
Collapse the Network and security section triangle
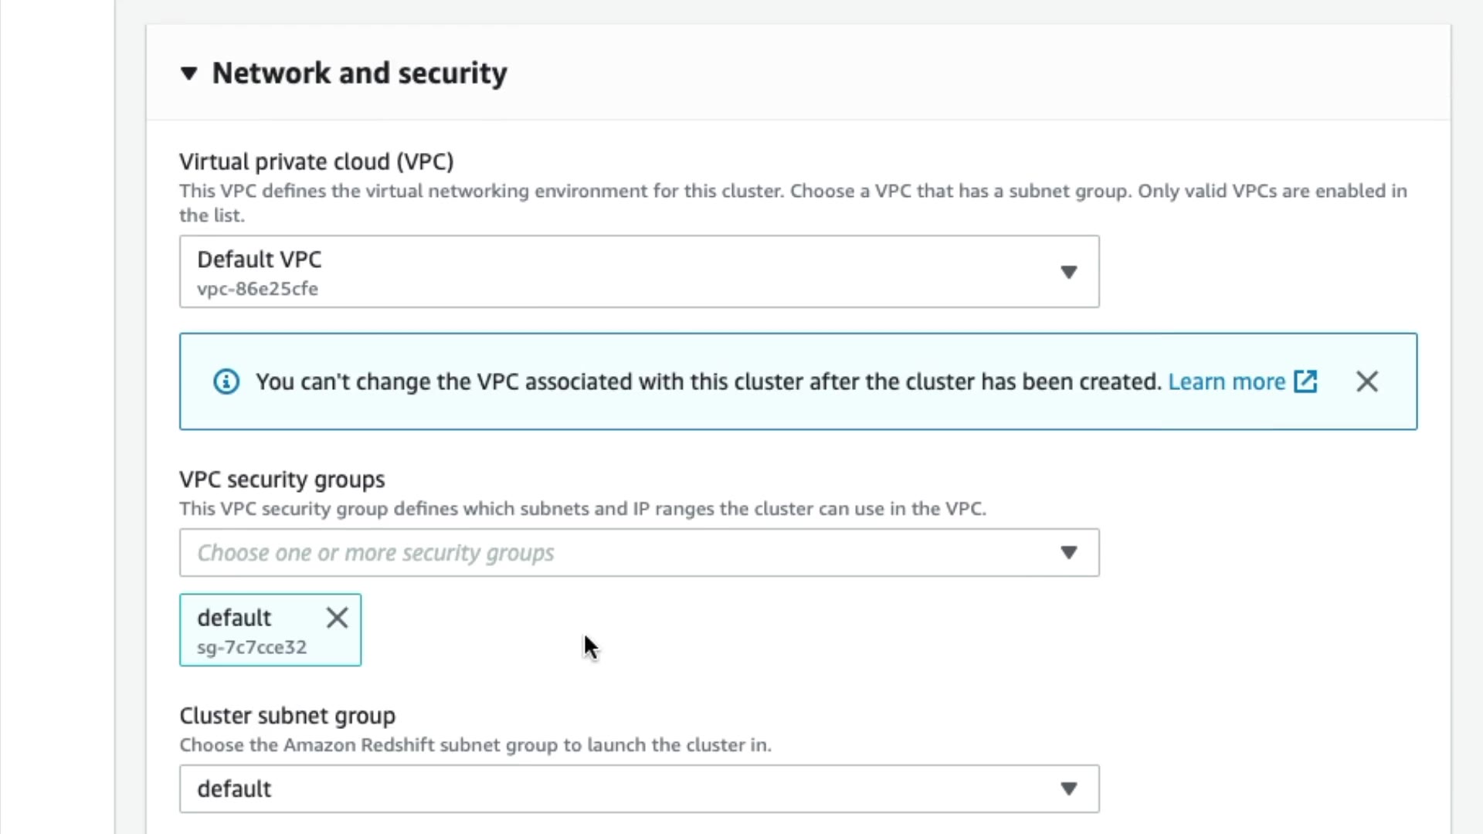[188, 73]
